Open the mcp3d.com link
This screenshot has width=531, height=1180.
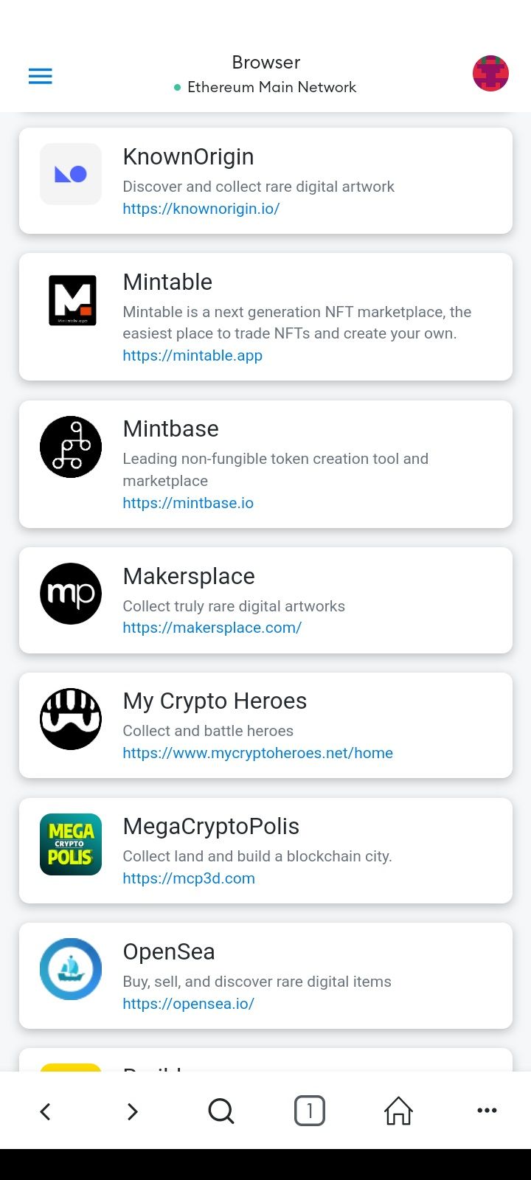coord(189,878)
